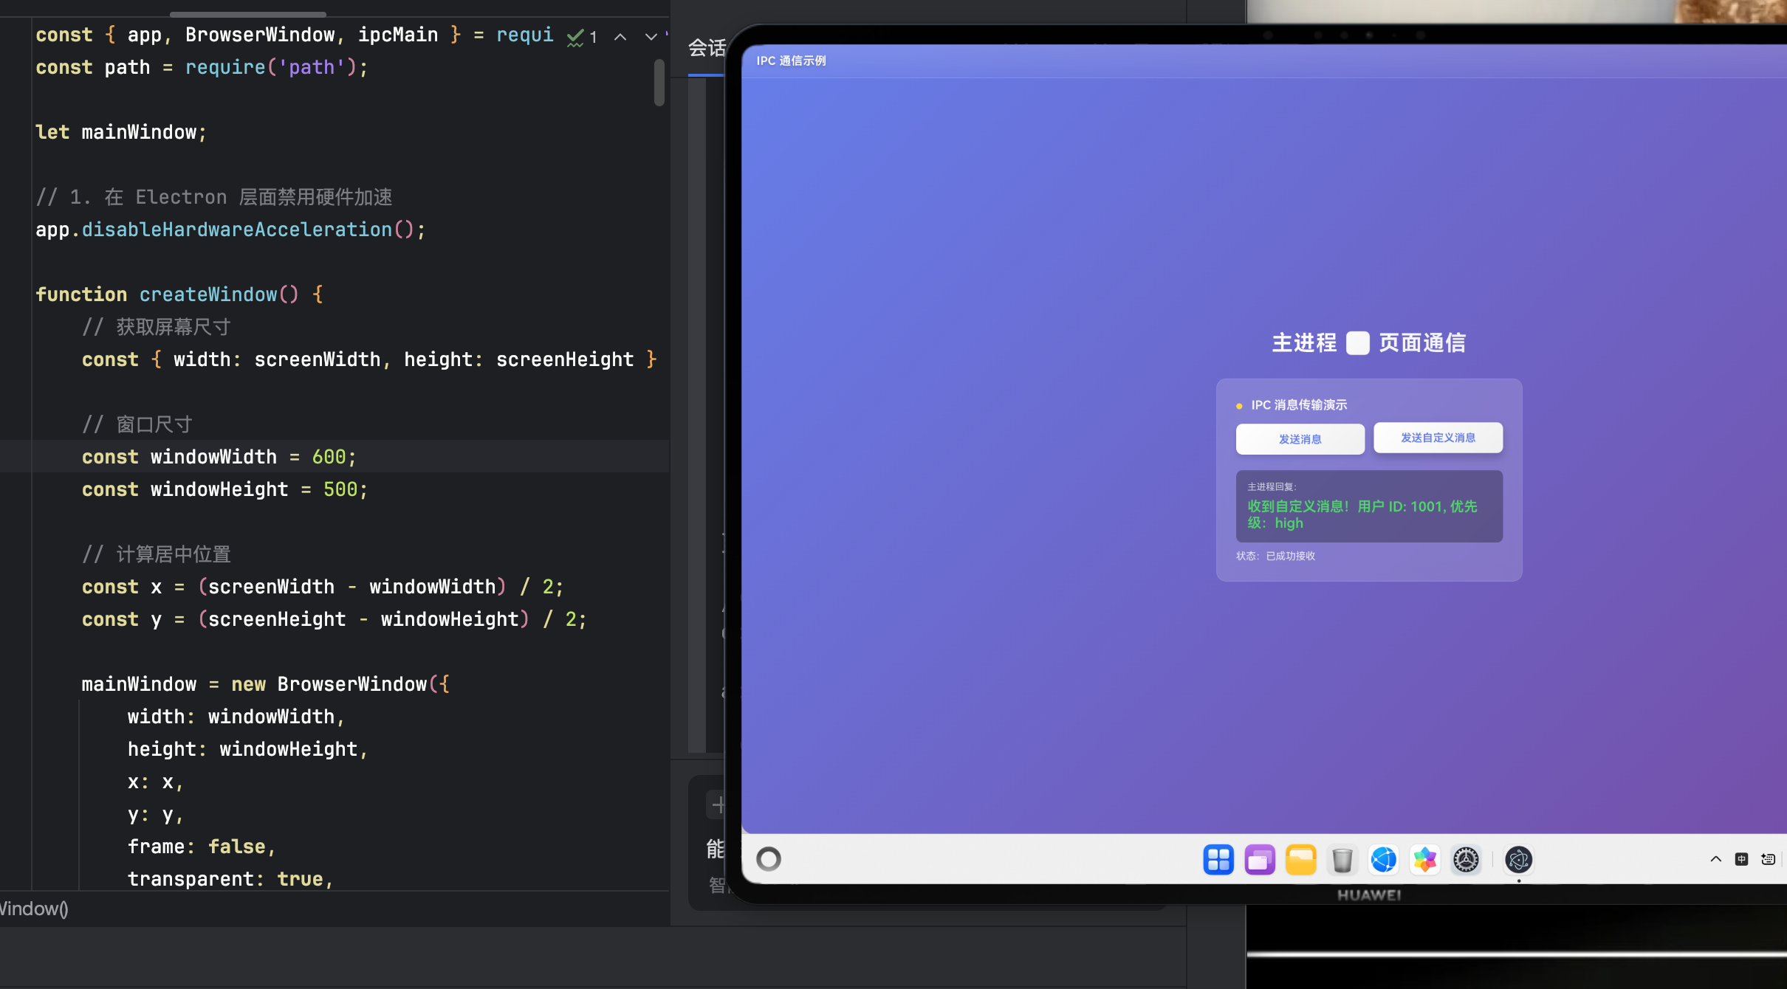
Task: Open the yellow Files folder in dock
Action: click(1301, 860)
